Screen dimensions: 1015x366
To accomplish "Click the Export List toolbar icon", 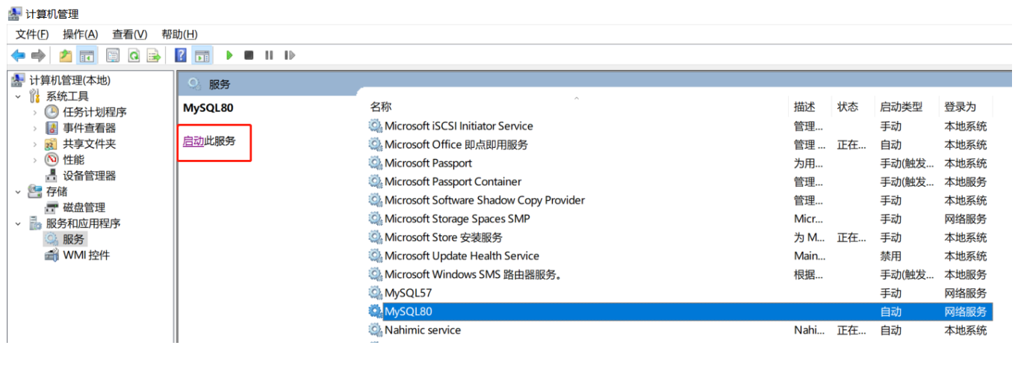I will (x=154, y=55).
